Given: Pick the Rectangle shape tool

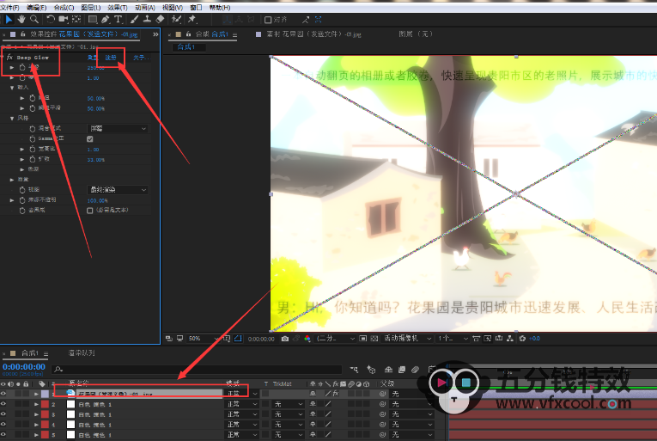Looking at the screenshot, I should (91, 19).
